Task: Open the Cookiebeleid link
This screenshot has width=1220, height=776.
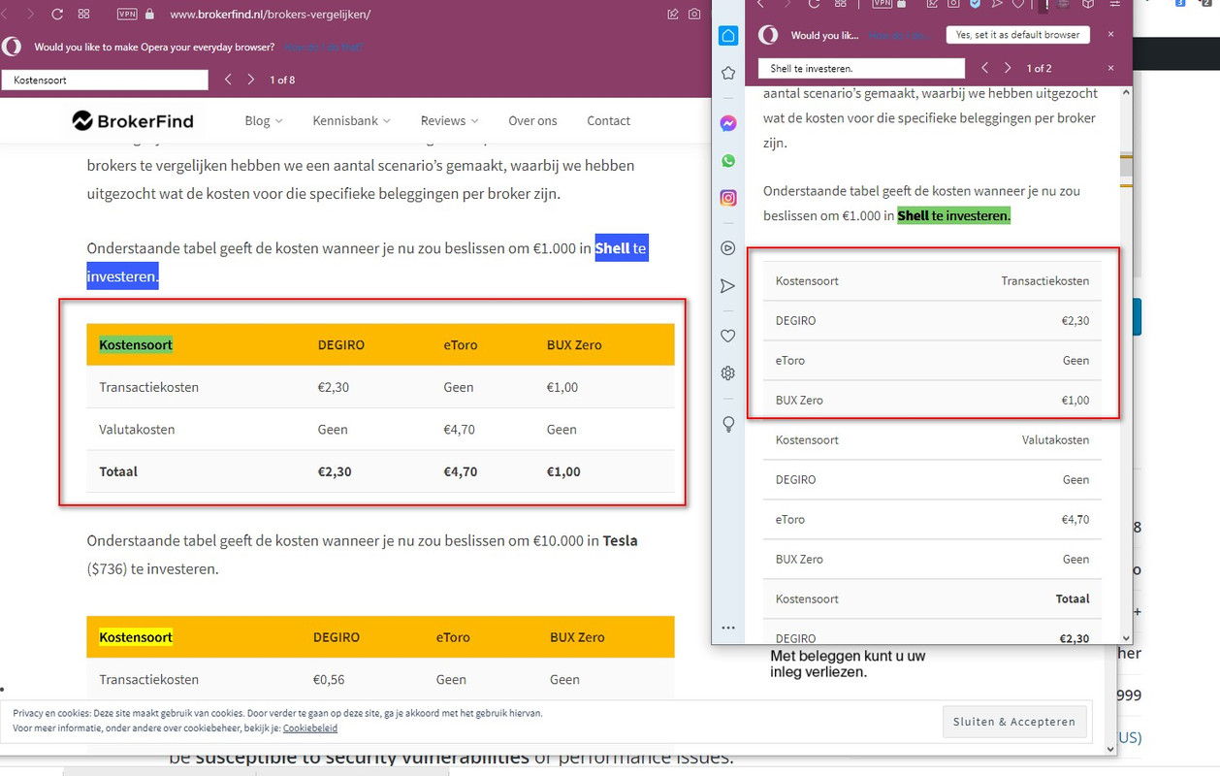Action: (310, 727)
